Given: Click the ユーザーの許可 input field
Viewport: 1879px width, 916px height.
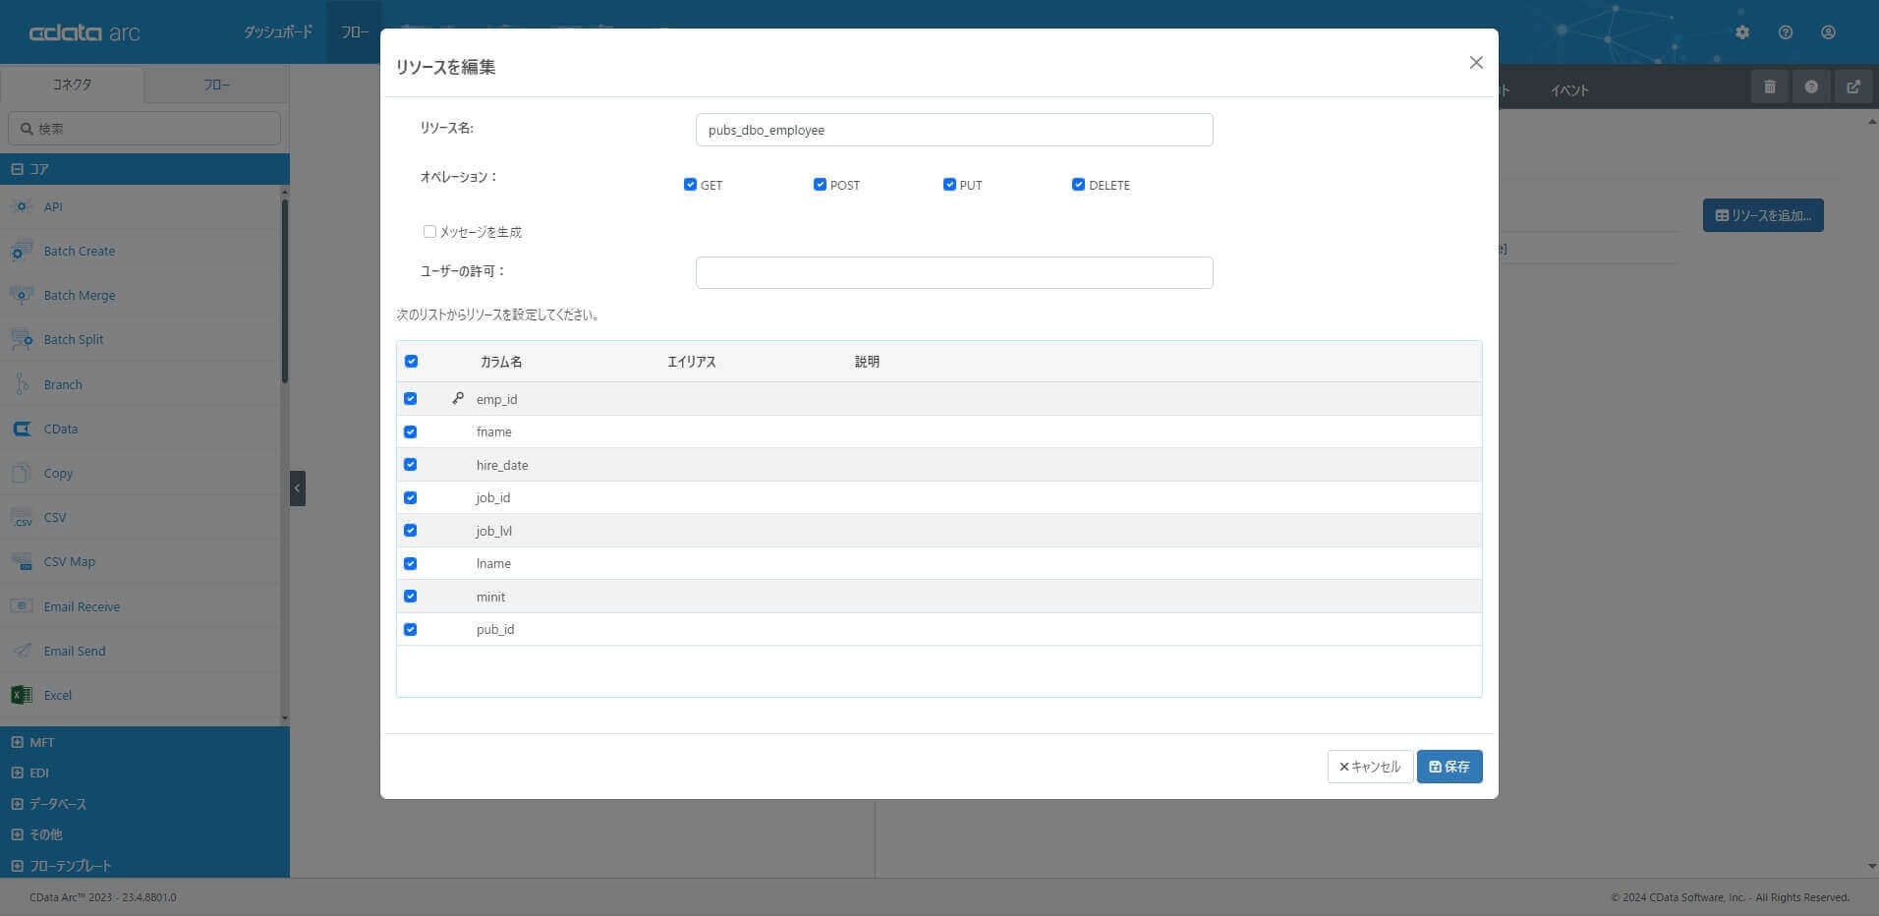Looking at the screenshot, I should tap(954, 272).
